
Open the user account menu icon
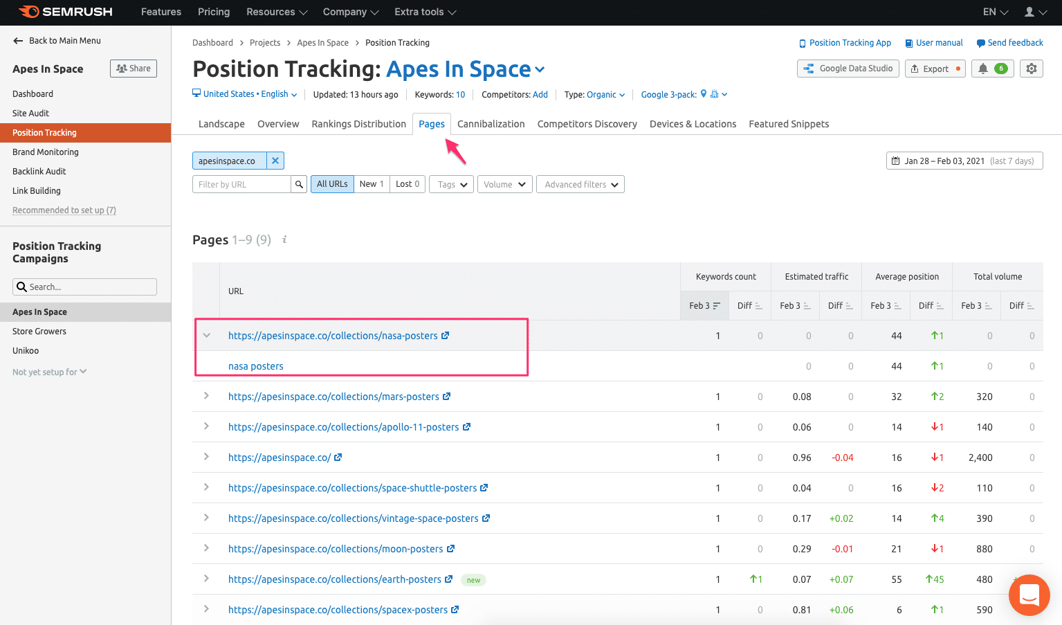1035,12
